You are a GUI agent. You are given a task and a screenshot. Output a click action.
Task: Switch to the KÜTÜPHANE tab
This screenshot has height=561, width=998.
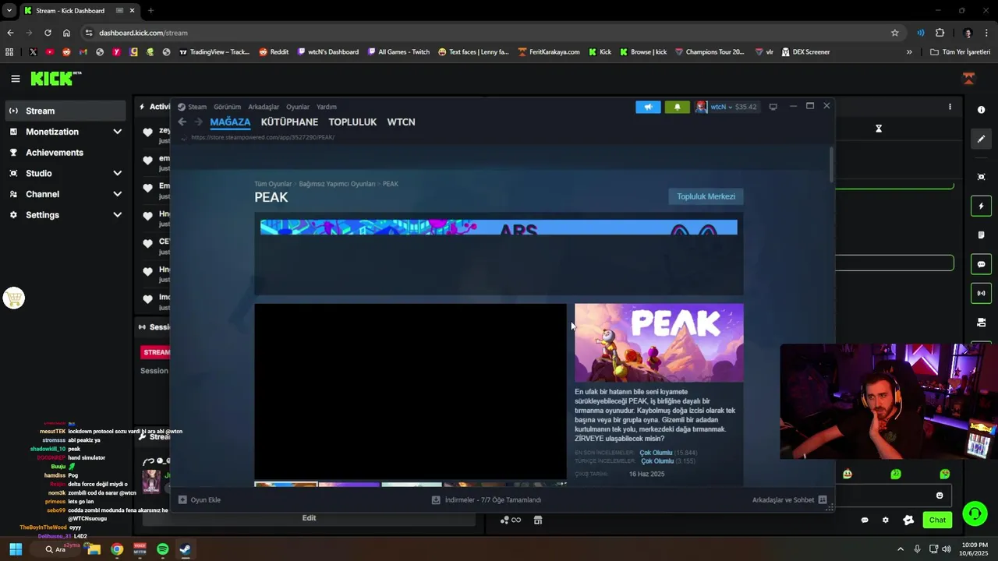pos(289,122)
